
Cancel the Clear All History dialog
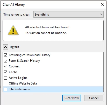(x=94, y=98)
